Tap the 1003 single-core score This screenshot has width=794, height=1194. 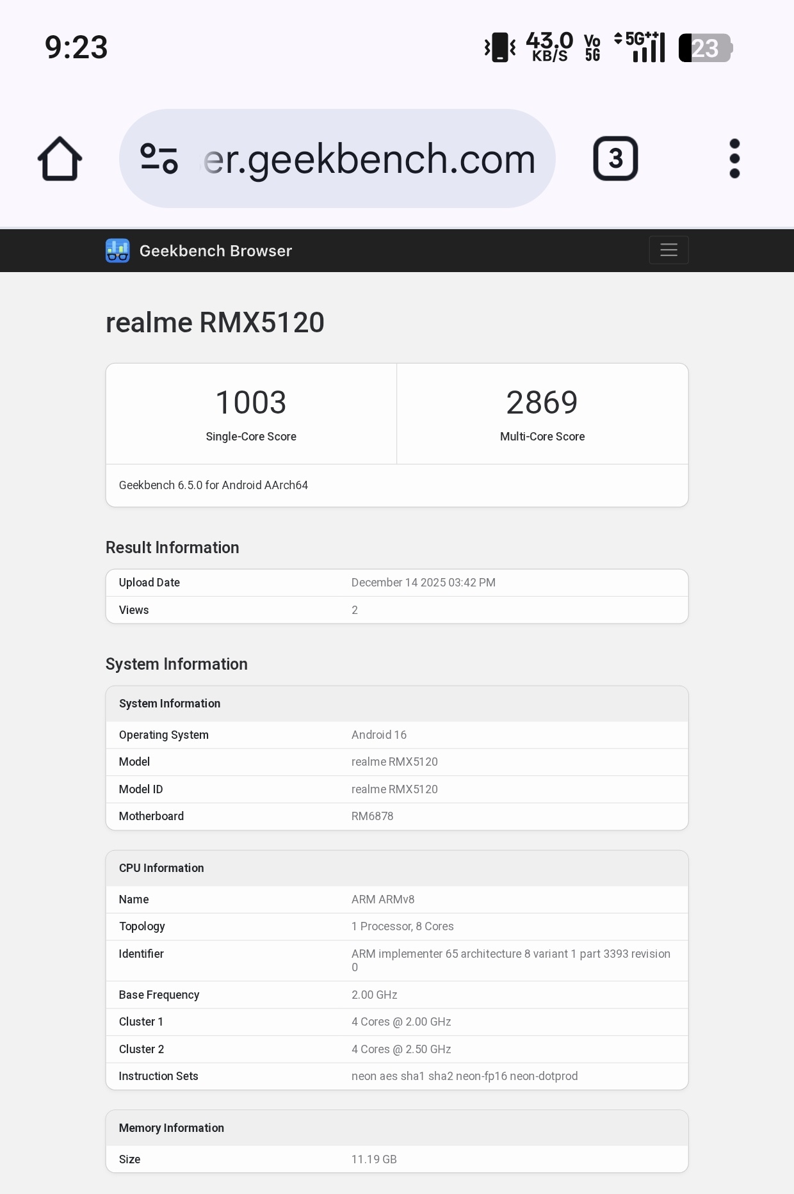pos(251,403)
